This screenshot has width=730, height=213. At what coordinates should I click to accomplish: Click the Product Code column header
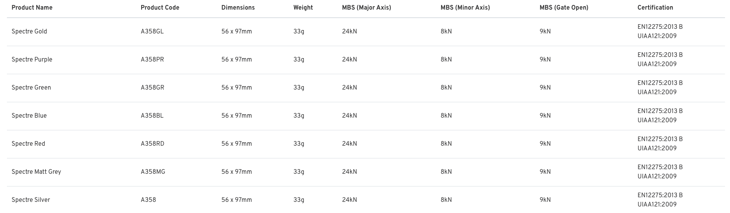tap(160, 8)
